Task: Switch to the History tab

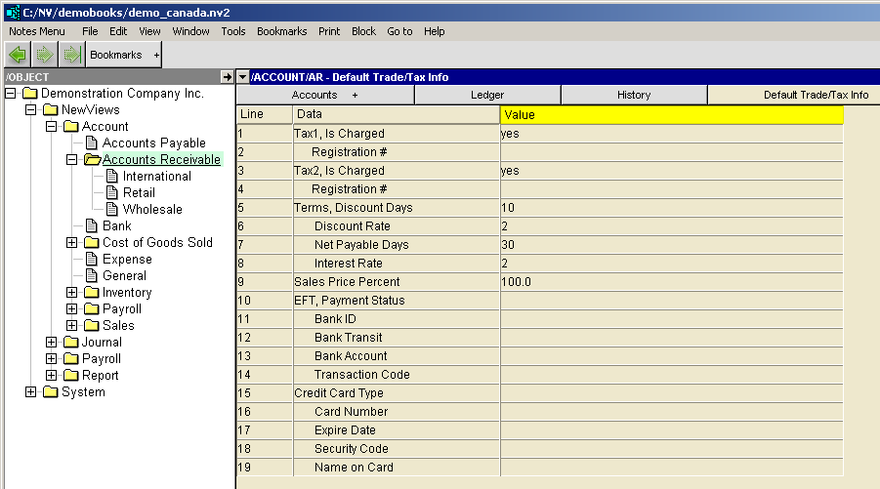Action: 633,95
